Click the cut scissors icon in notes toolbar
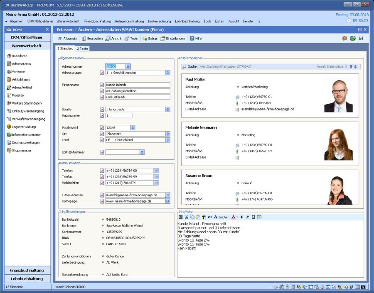The width and height of the screenshot is (374, 293). 187,217
